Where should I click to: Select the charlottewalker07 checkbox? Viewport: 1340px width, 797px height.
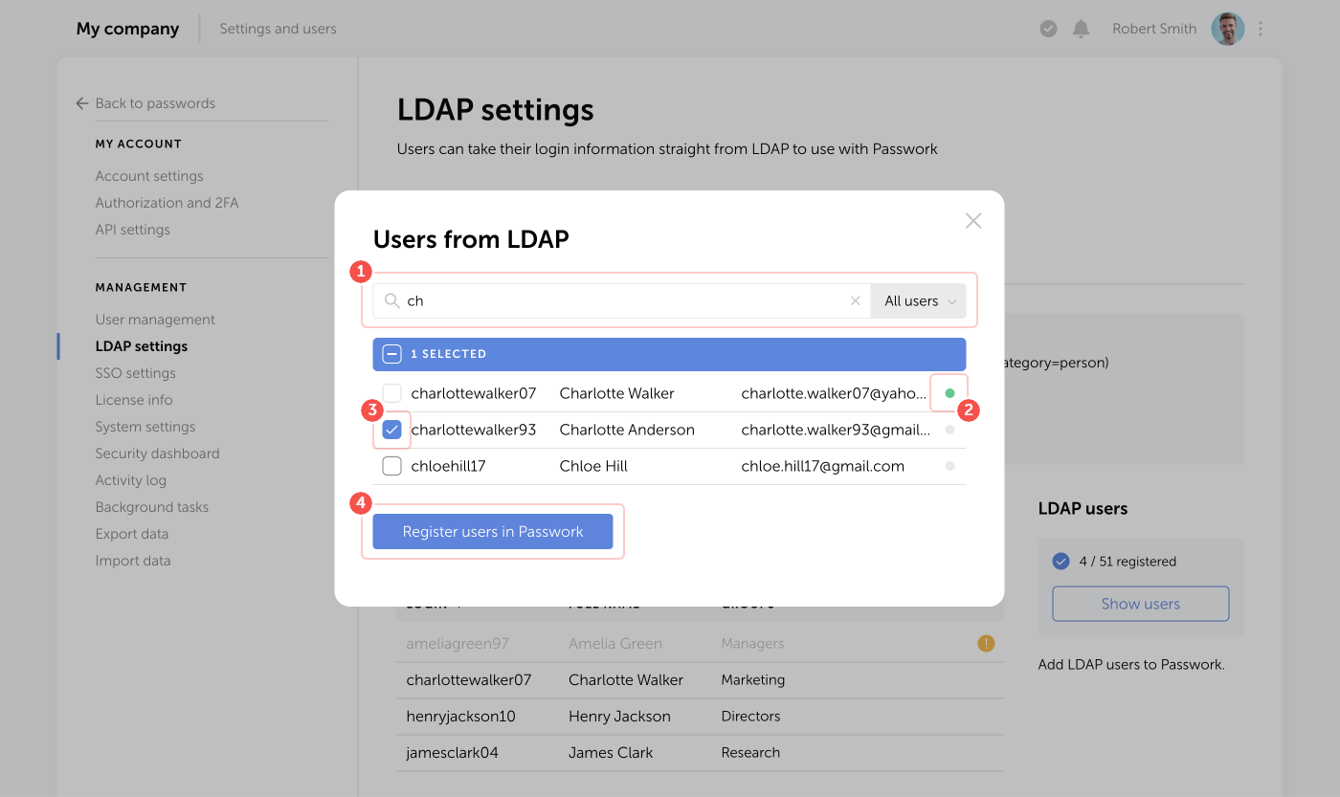pos(391,392)
